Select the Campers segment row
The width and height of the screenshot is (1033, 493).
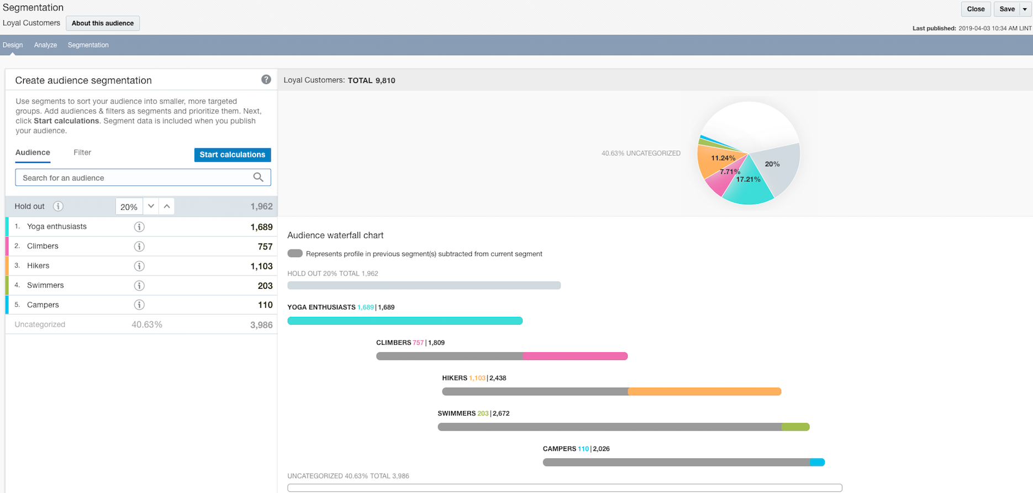point(141,305)
